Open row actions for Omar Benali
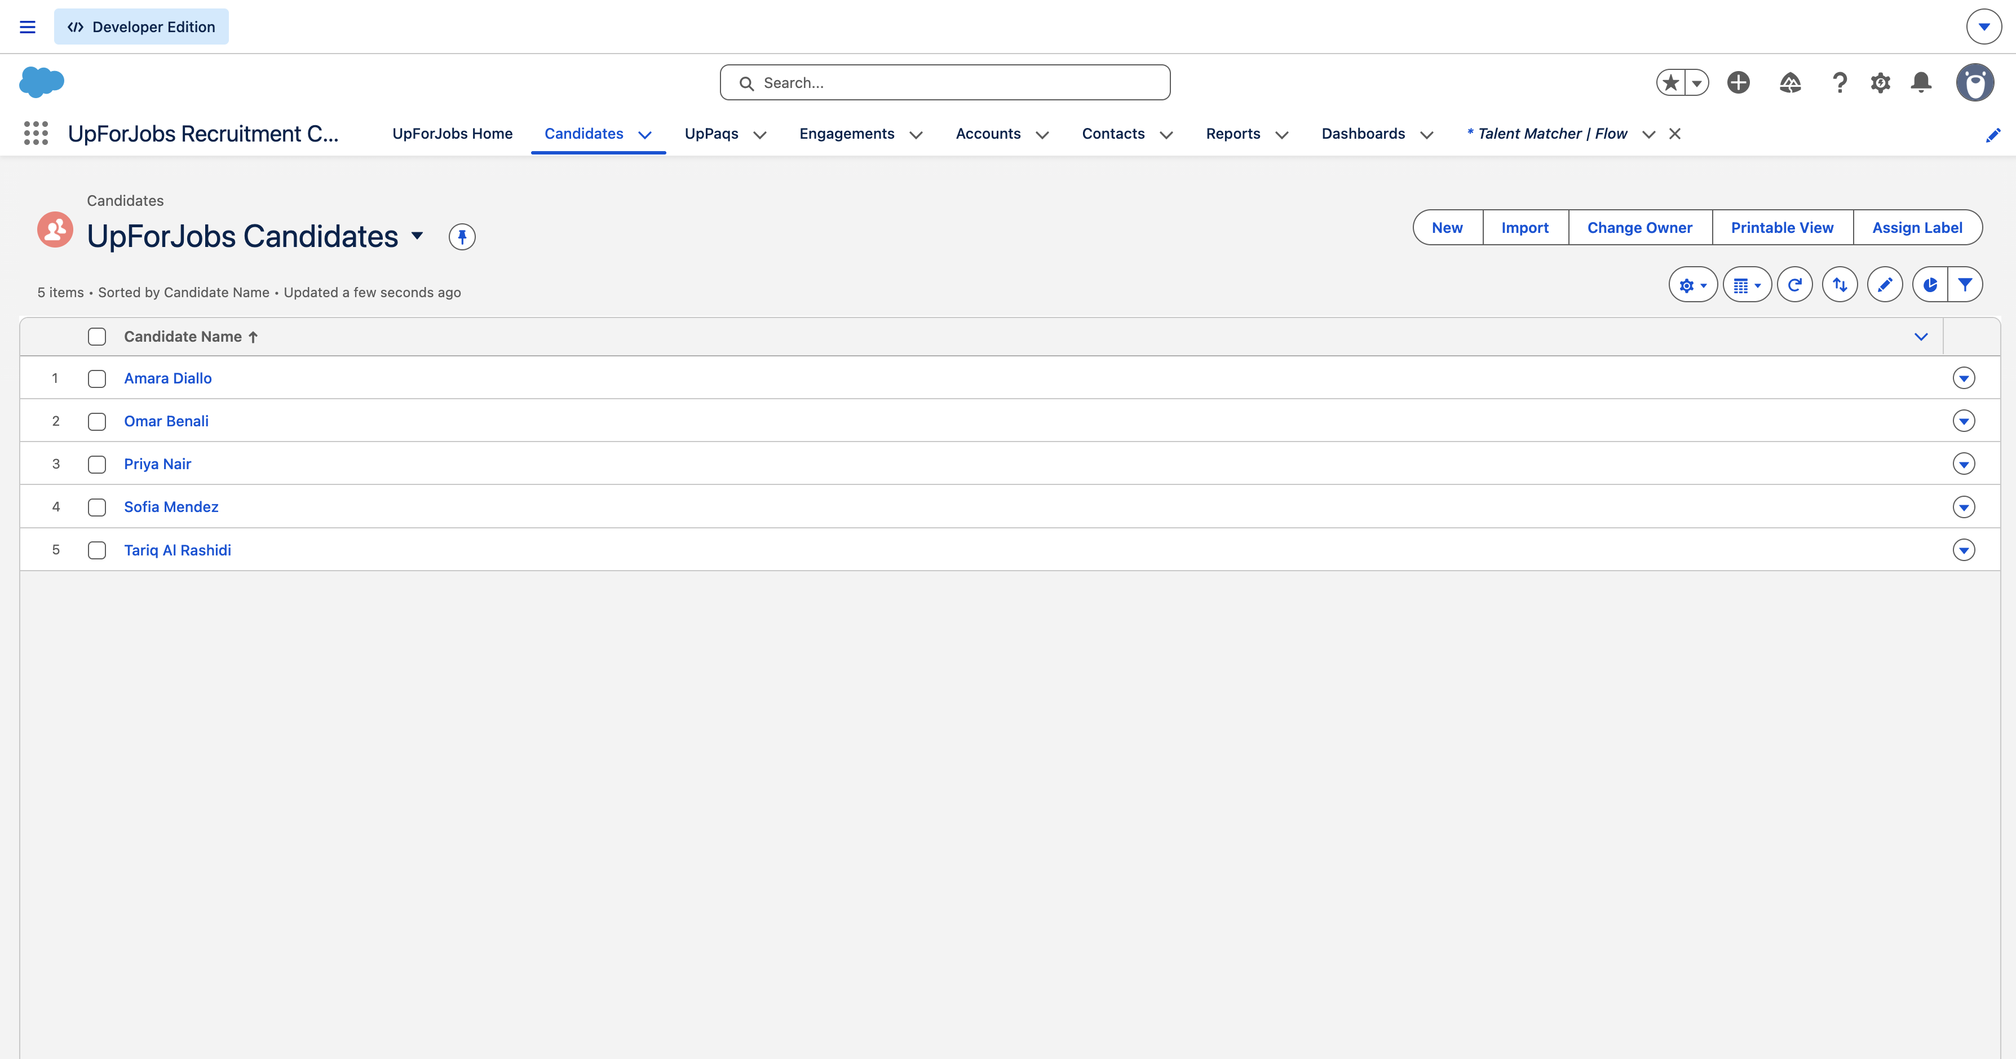 point(1964,421)
